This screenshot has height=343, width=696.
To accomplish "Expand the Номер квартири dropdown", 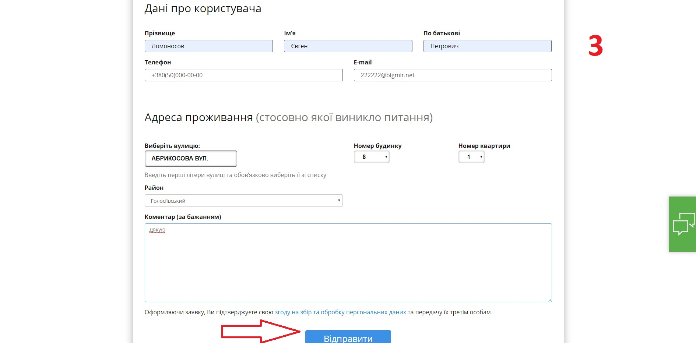I will 471,157.
